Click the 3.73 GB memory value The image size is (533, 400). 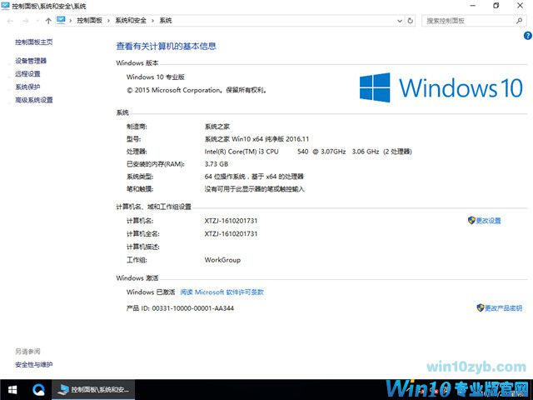click(x=217, y=164)
